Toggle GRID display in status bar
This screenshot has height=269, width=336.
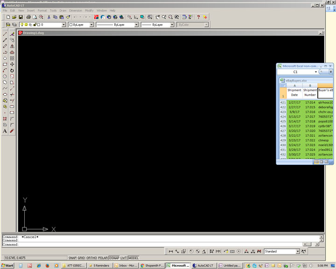81,258
